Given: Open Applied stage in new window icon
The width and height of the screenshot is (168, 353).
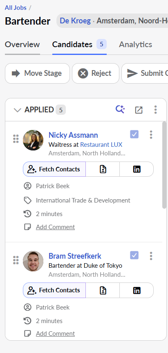Looking at the screenshot, I should [139, 110].
